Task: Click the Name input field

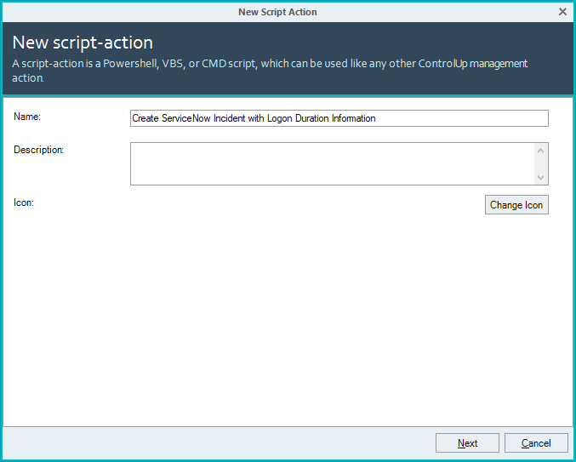Action: 339,118
